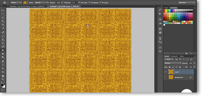Click the foreground color swatch

tap(2, 85)
